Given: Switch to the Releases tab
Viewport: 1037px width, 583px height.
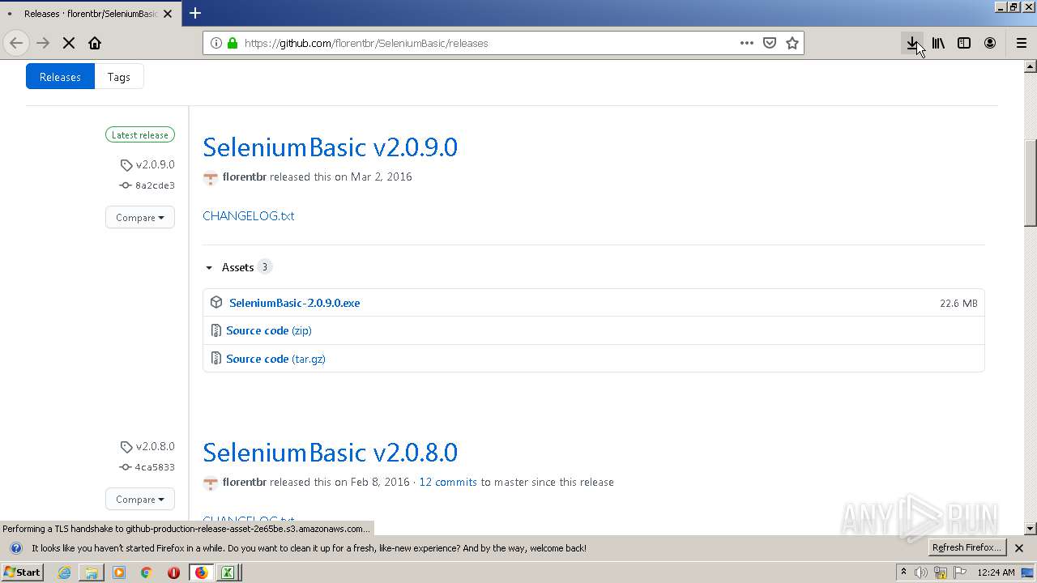Looking at the screenshot, I should 60,77.
